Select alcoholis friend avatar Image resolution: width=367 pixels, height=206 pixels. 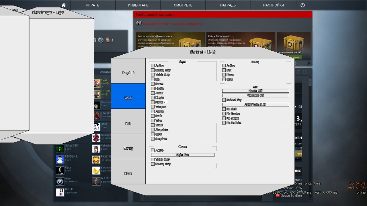(97, 105)
